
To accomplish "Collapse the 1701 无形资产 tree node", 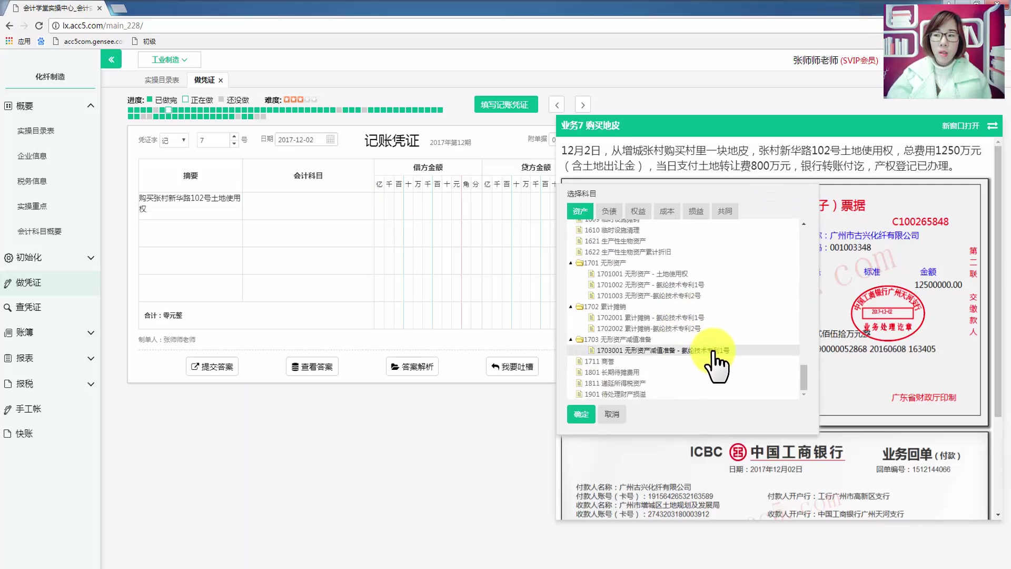I will (x=570, y=262).
